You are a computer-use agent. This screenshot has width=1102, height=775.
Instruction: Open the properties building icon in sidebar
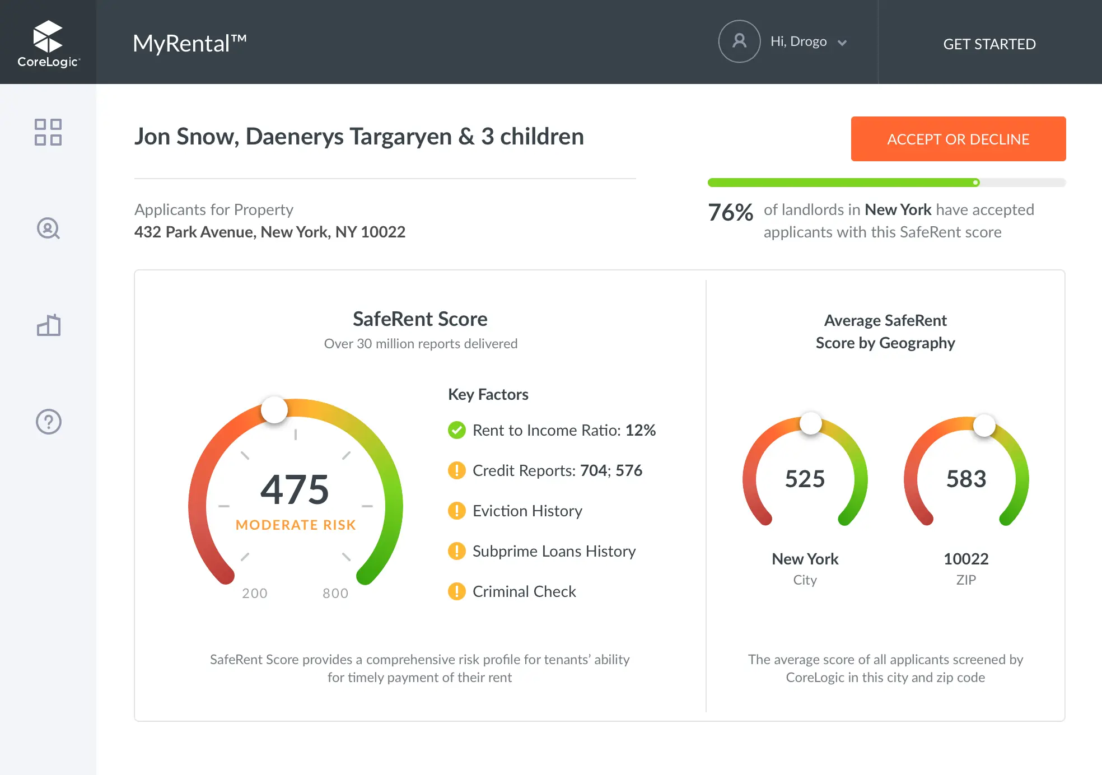pyautogui.click(x=48, y=325)
